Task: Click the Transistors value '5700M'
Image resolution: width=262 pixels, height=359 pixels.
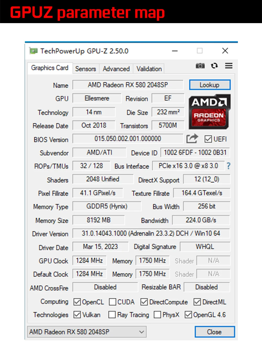Action: 168,125
